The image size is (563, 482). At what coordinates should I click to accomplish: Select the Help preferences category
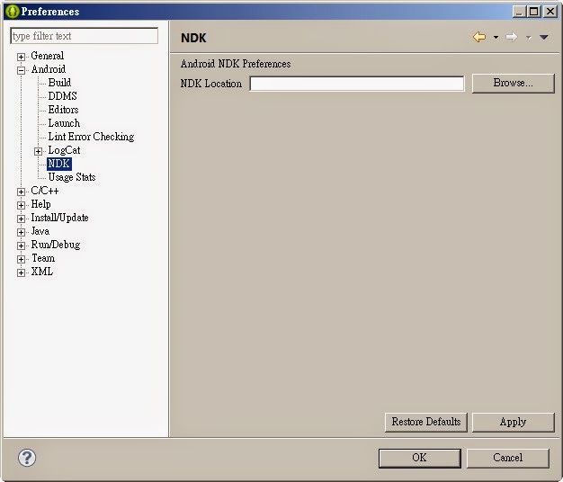(40, 204)
